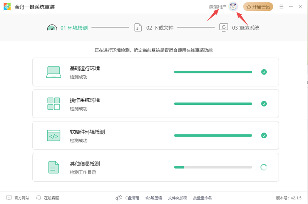Viewport: 308px width, 204px height.
Task: Click the 其他信息检测 title
Action: (x=85, y=164)
